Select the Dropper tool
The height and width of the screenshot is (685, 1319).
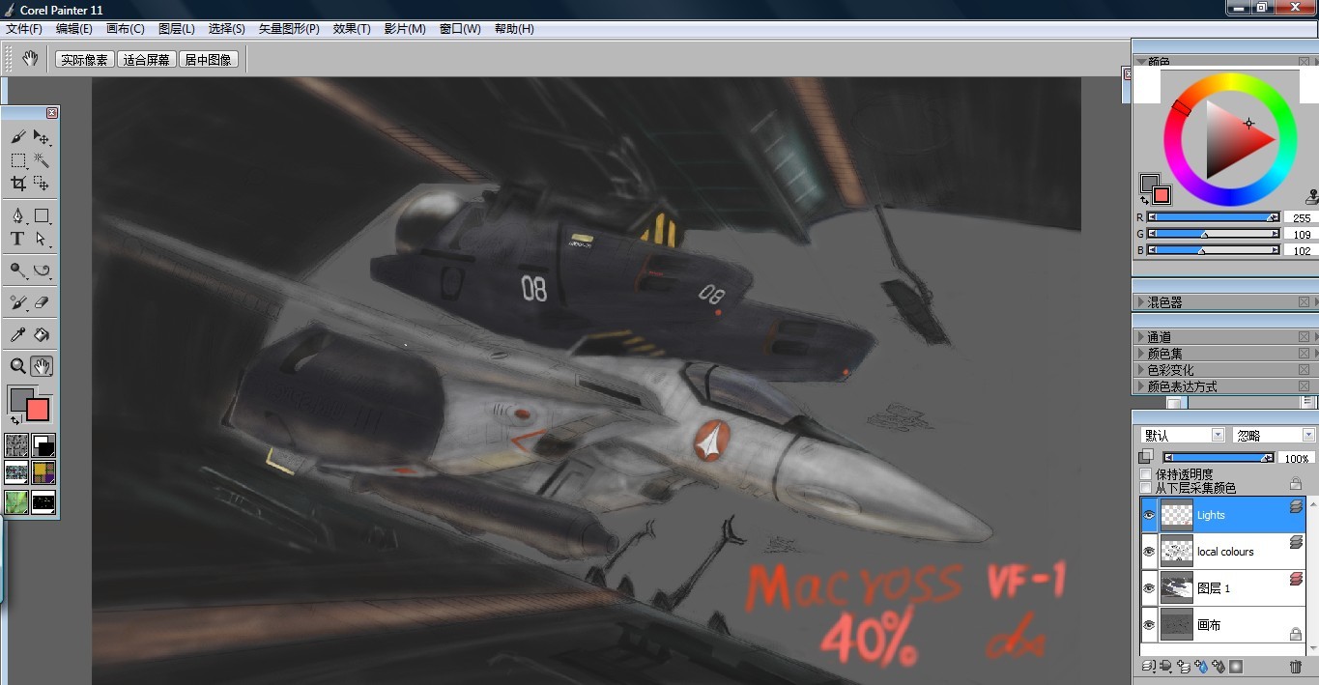click(x=18, y=334)
